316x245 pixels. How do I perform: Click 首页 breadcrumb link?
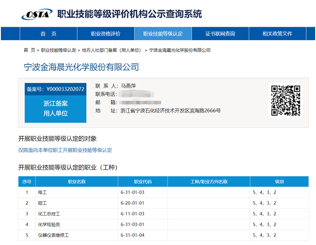[x=29, y=50]
